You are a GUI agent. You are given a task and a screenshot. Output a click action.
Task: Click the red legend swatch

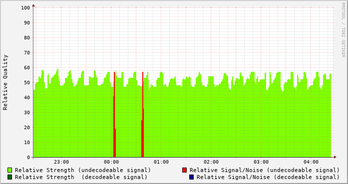(x=184, y=170)
